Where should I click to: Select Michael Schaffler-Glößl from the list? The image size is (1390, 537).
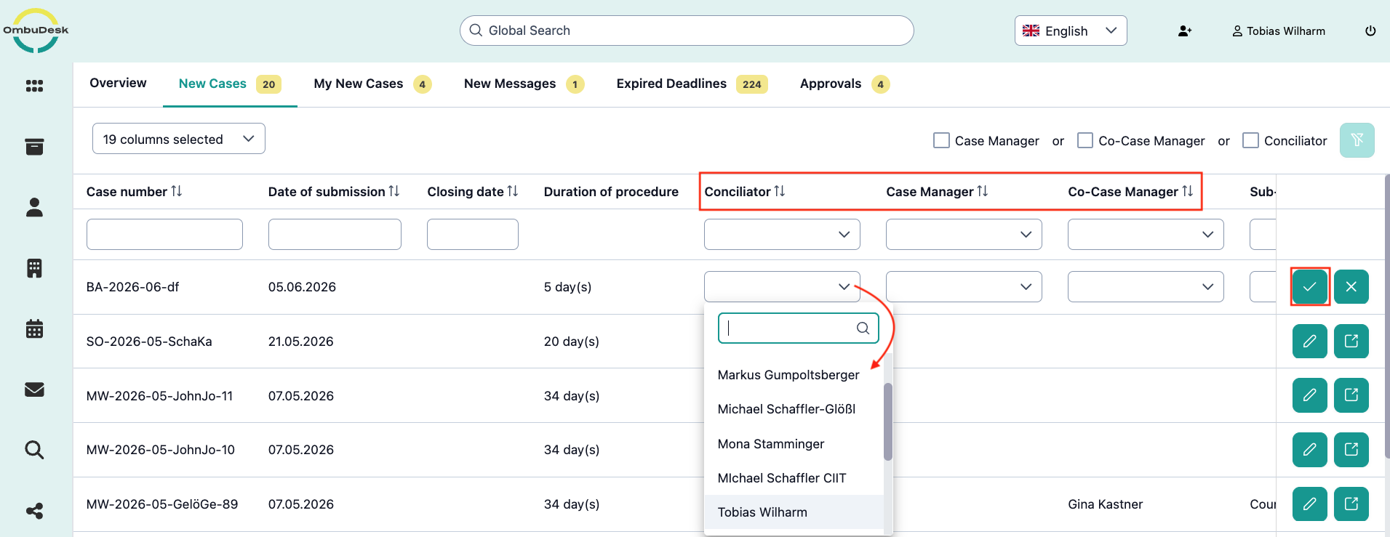[794, 409]
